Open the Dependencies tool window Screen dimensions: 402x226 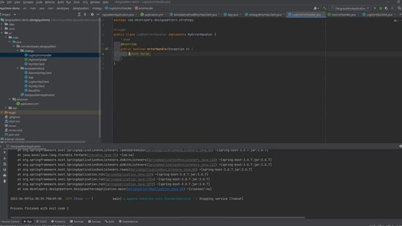[x=128, y=222]
